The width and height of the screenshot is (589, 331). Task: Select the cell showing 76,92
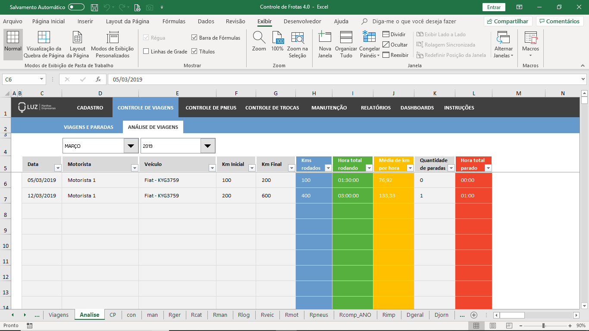394,180
